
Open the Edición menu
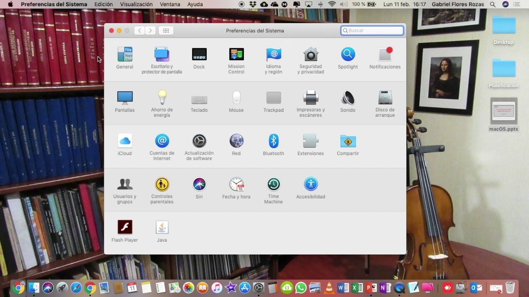(x=103, y=4)
